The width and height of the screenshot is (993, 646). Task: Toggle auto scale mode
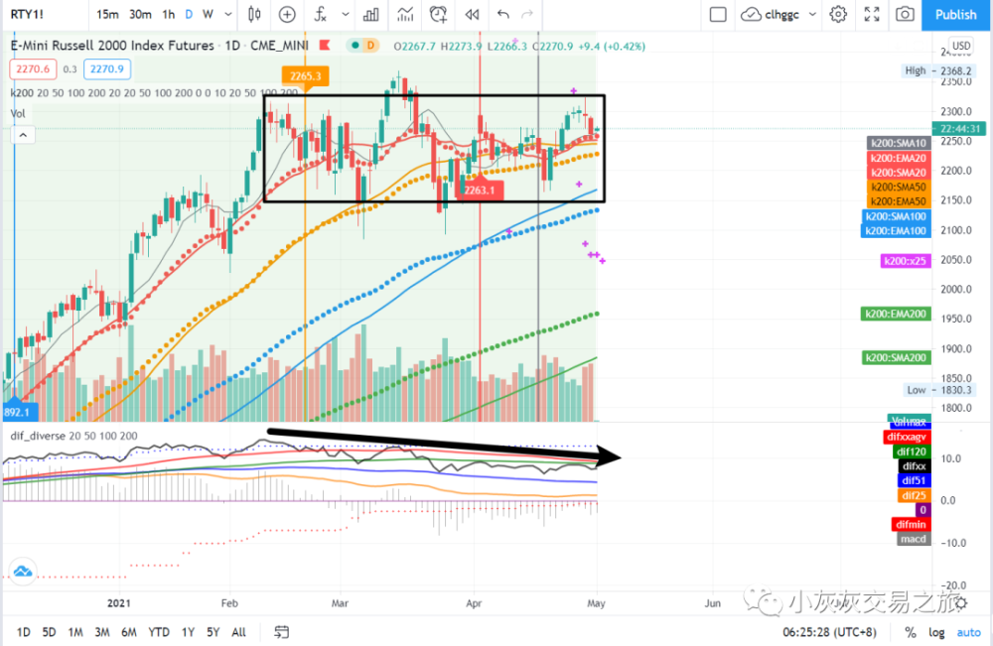click(969, 632)
